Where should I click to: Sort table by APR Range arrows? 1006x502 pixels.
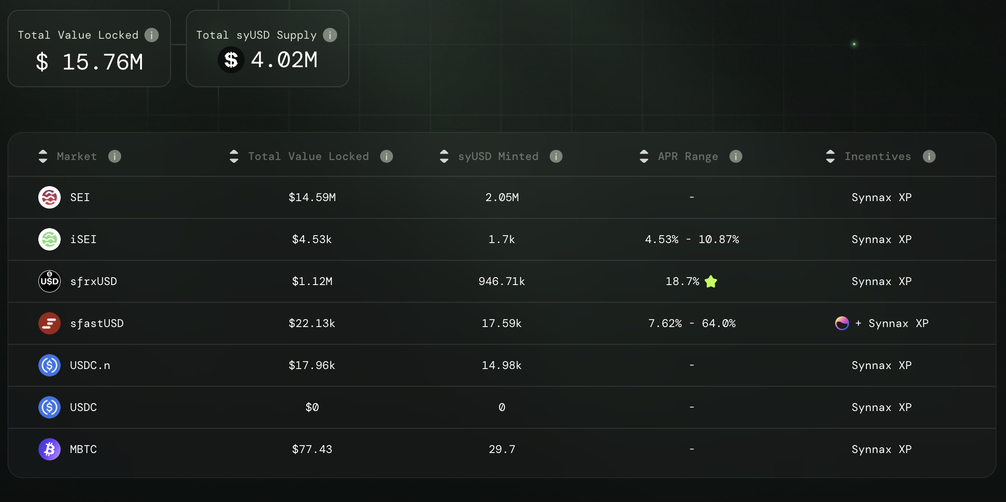[x=644, y=156]
